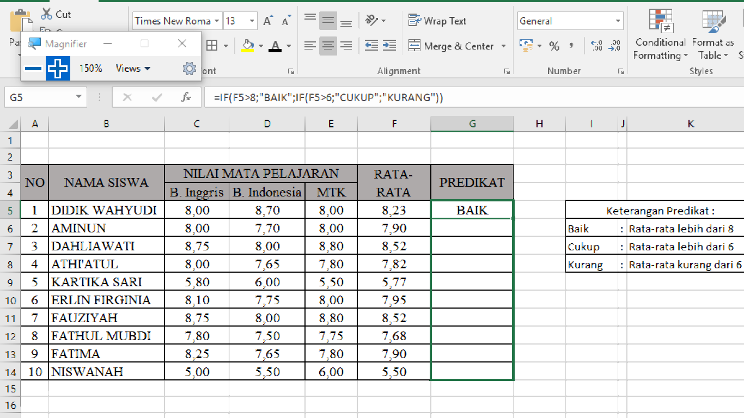Viewport: 744px width, 418px height.
Task: Expand the Fill Color dropdown arrow
Action: click(x=261, y=46)
